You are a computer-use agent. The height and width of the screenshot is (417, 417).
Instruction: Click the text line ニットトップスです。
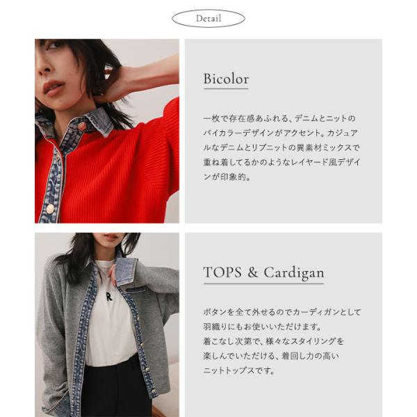click(x=238, y=370)
